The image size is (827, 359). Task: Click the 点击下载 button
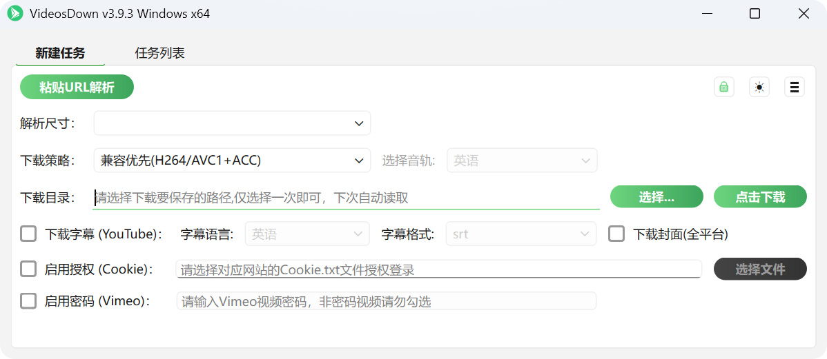click(x=760, y=197)
